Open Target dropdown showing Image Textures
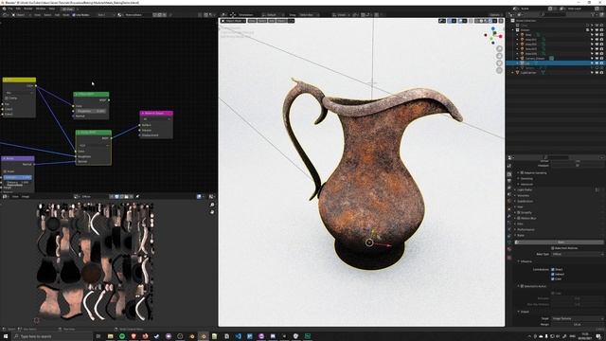 click(x=578, y=318)
